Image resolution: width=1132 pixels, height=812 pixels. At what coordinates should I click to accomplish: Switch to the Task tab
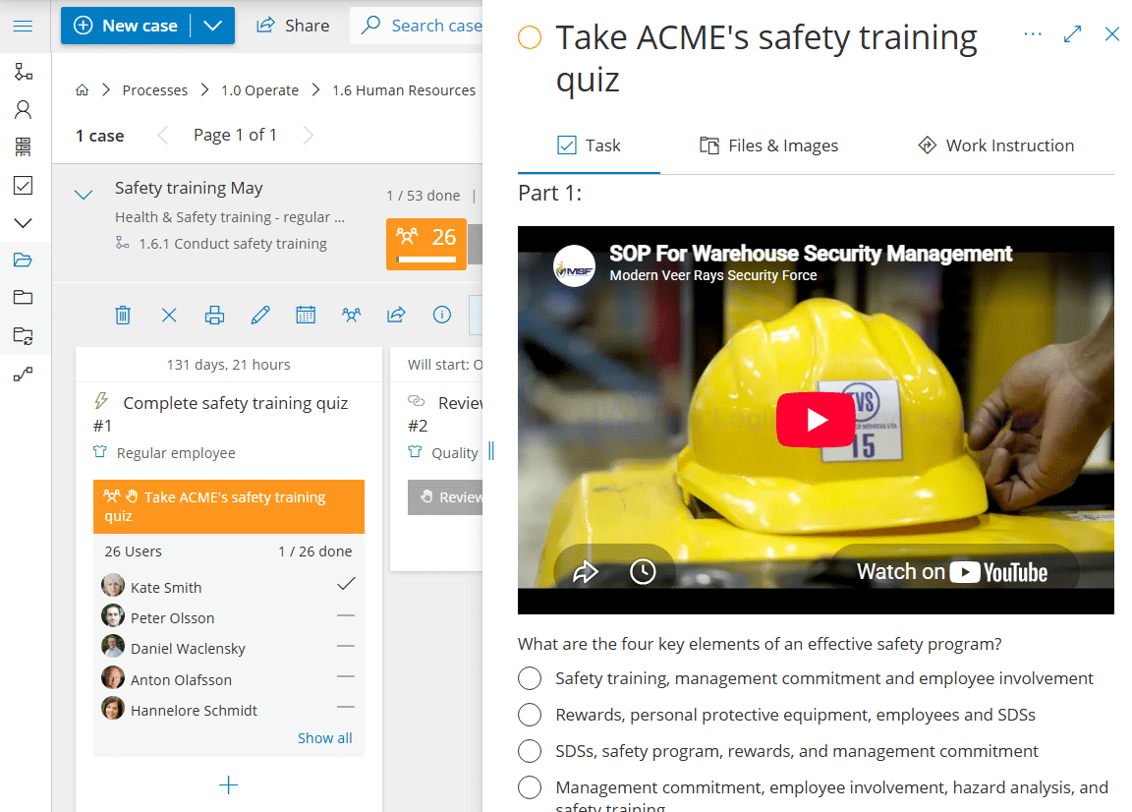[590, 145]
